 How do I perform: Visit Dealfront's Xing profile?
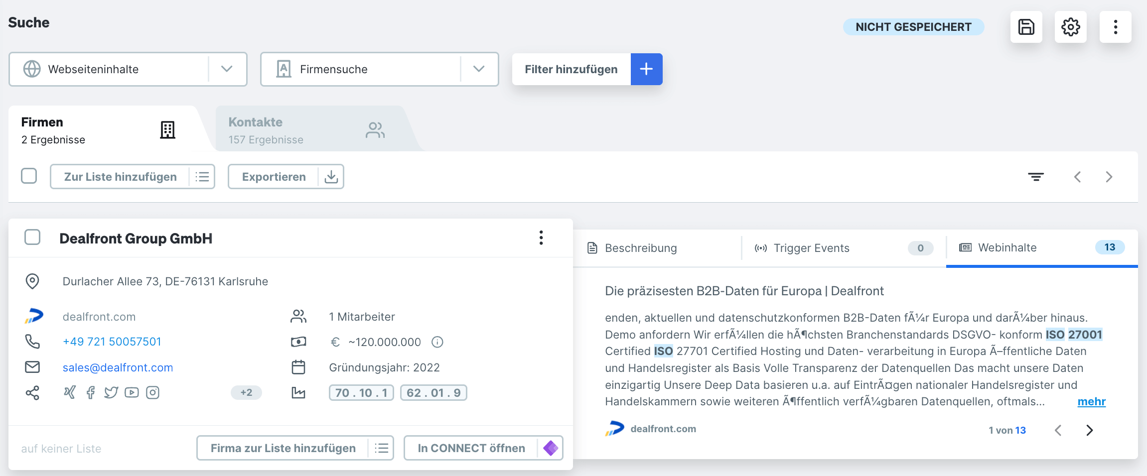[x=70, y=392]
